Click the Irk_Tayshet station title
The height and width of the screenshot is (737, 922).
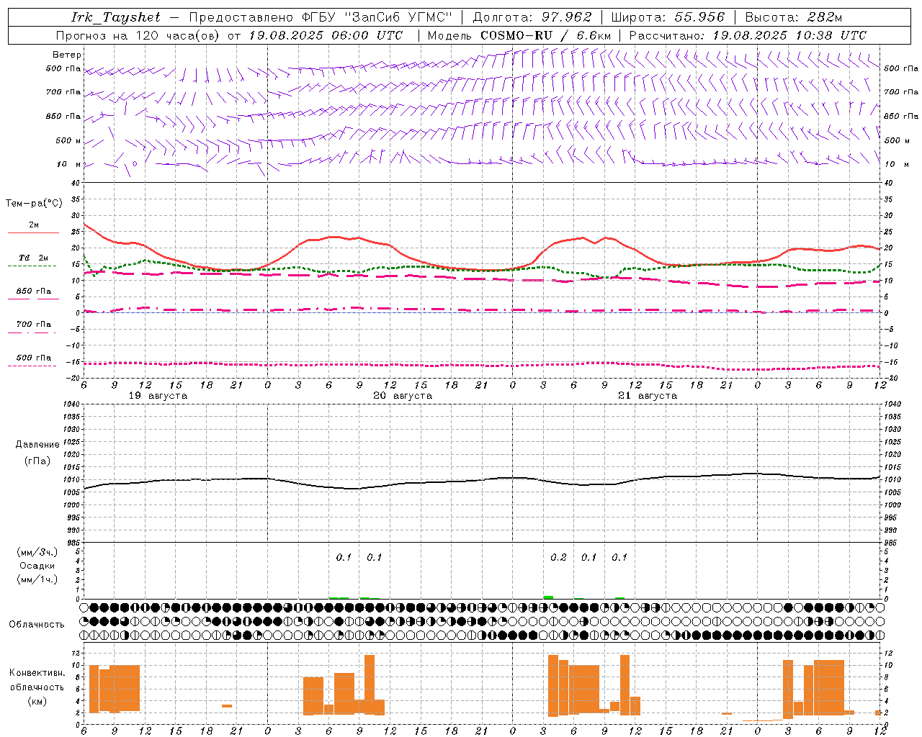pyautogui.click(x=116, y=17)
